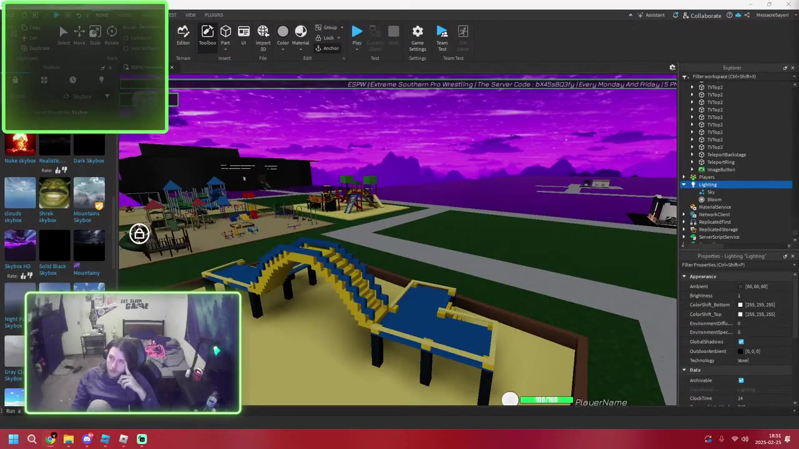Open the Part dropdown arrow
Image resolution: width=799 pixels, height=449 pixels.
tap(225, 49)
